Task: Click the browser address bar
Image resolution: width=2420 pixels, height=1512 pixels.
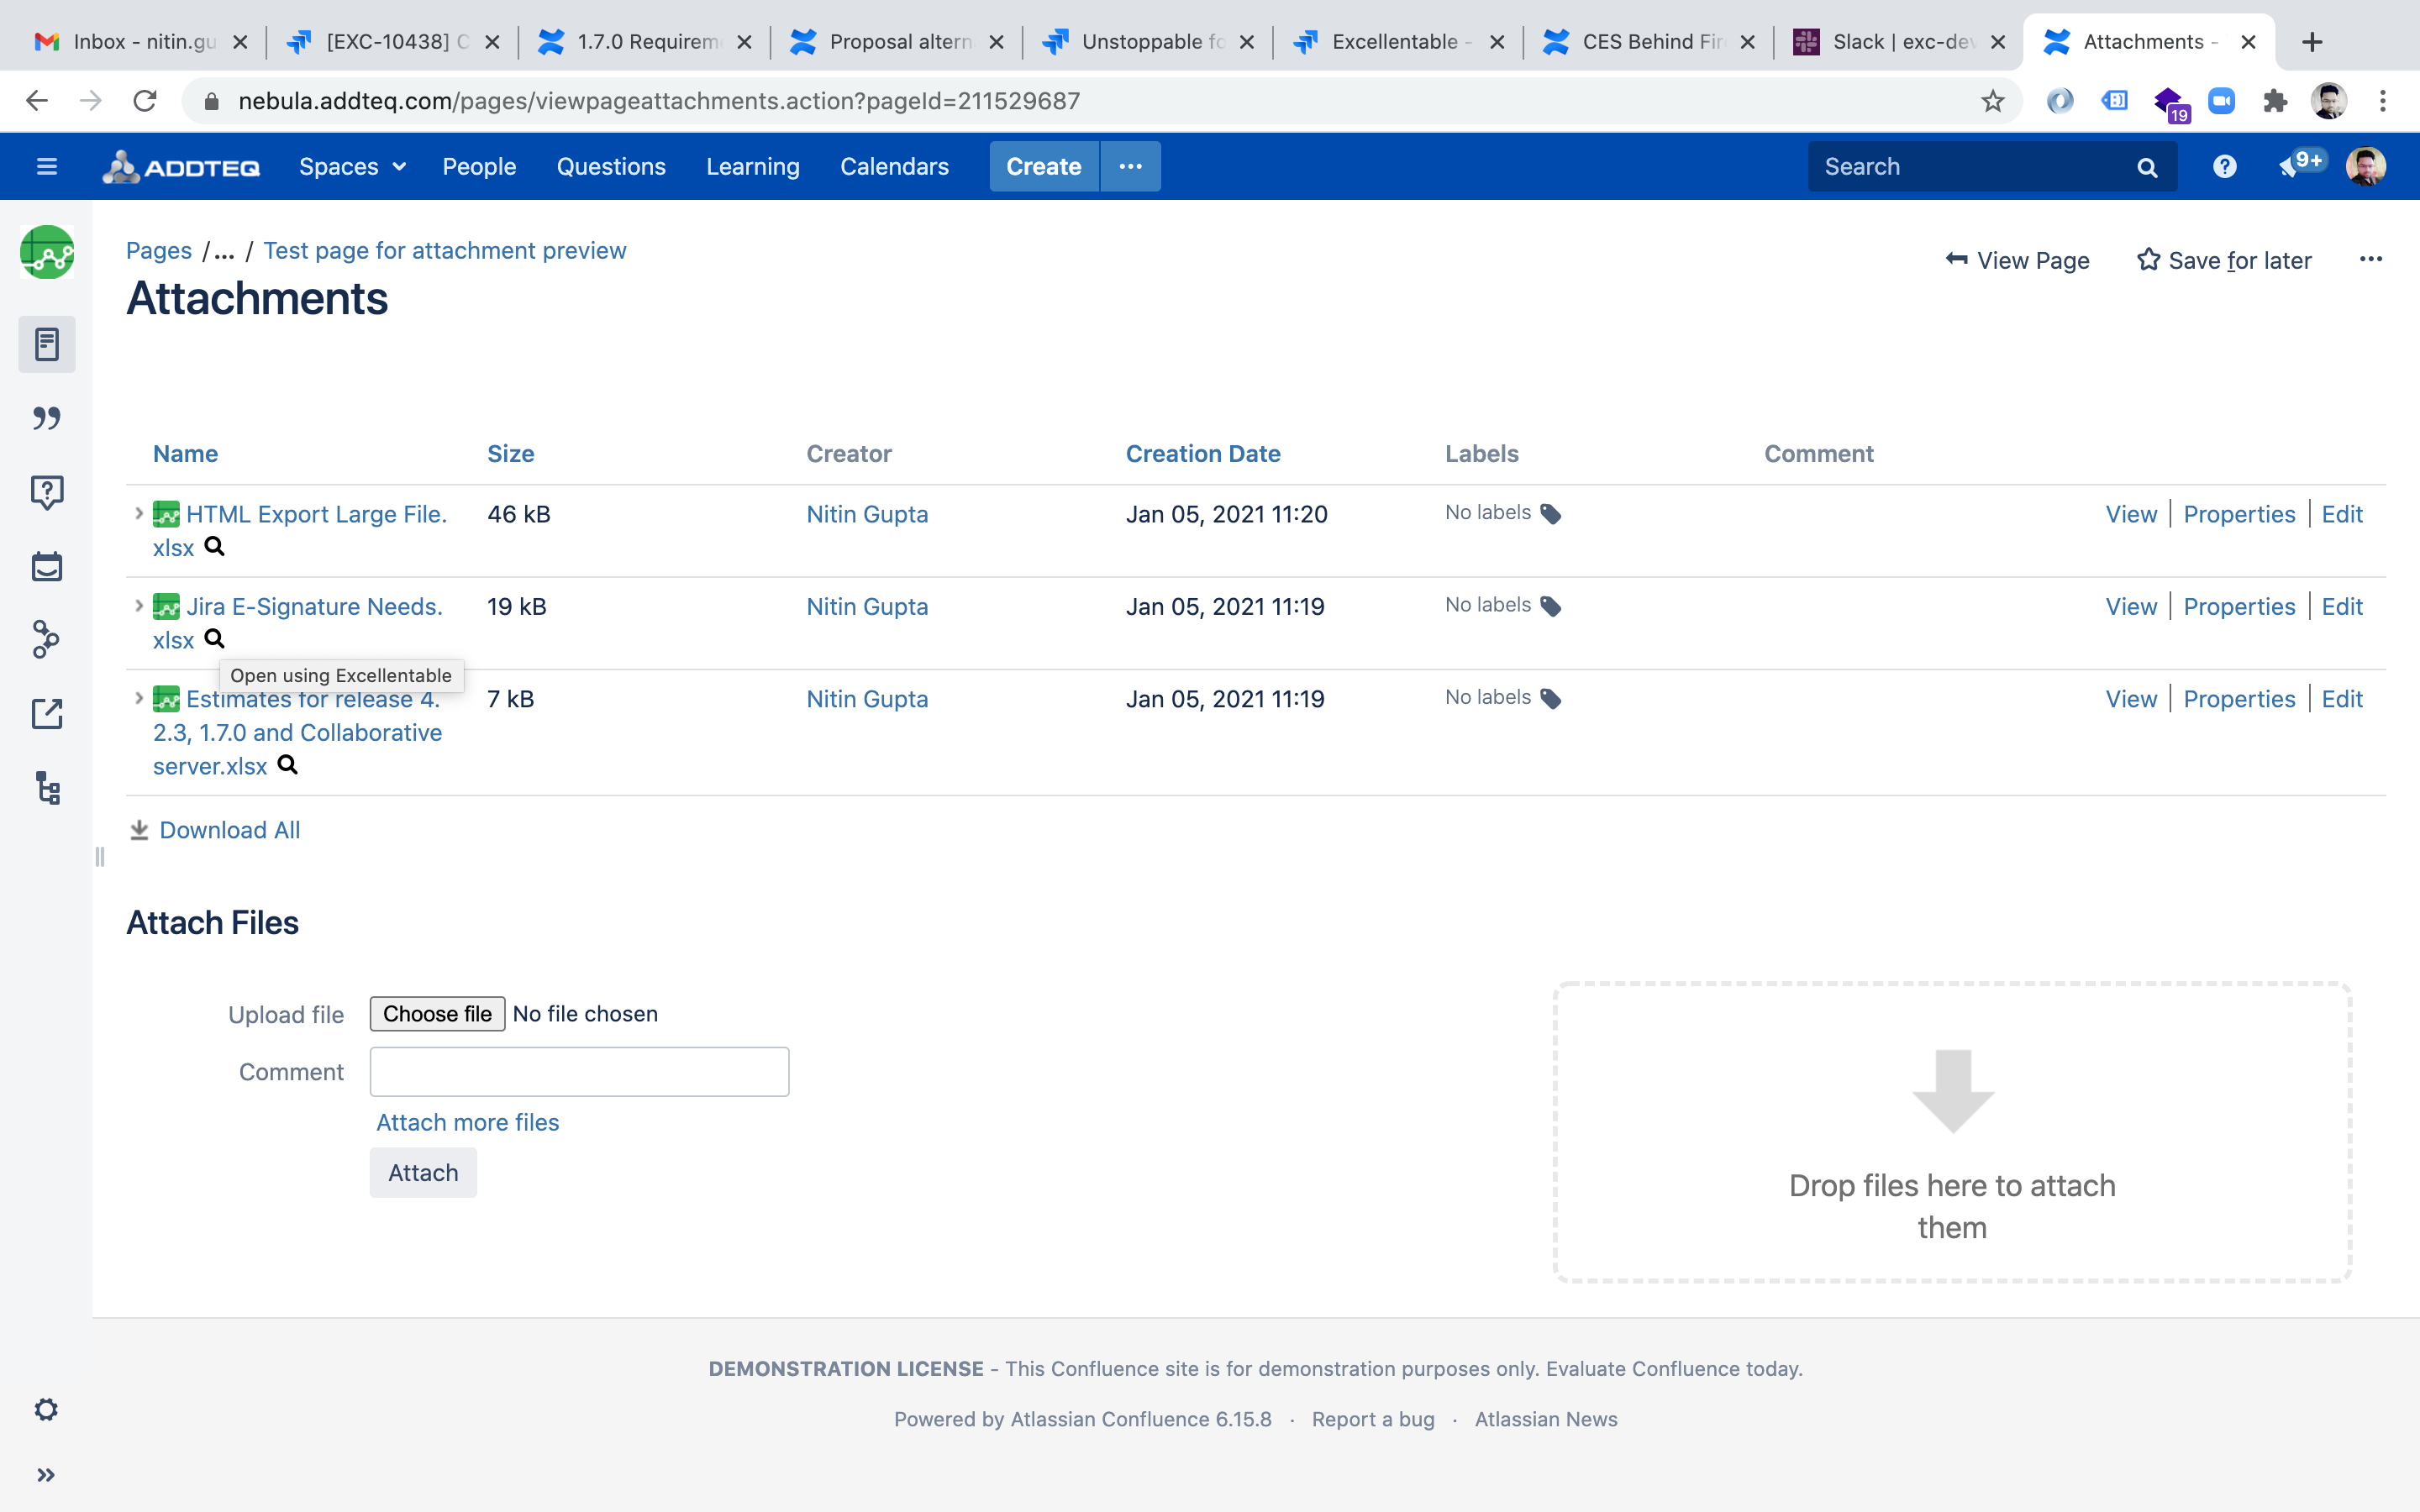Action: click(1100, 101)
